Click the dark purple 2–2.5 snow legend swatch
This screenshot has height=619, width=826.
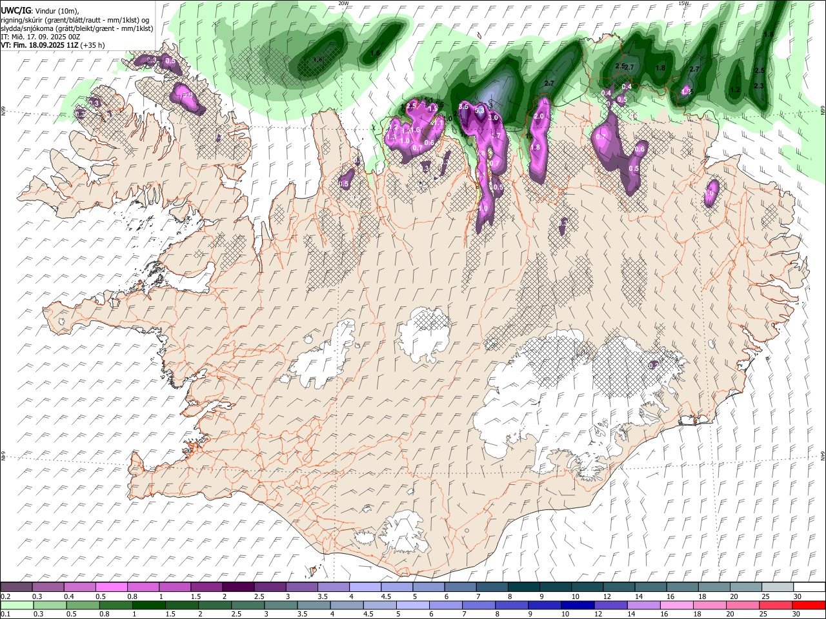(x=238, y=587)
